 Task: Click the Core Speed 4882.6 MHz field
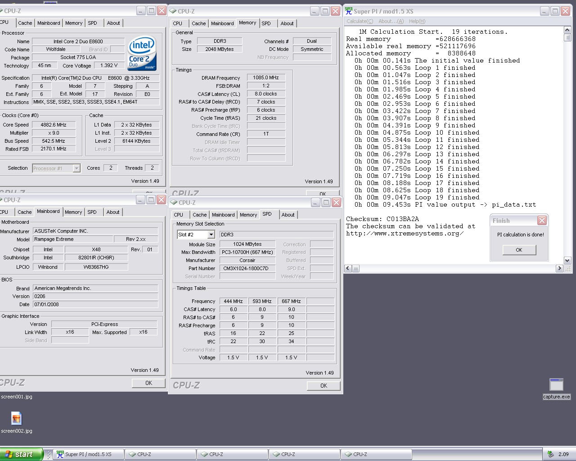54,125
